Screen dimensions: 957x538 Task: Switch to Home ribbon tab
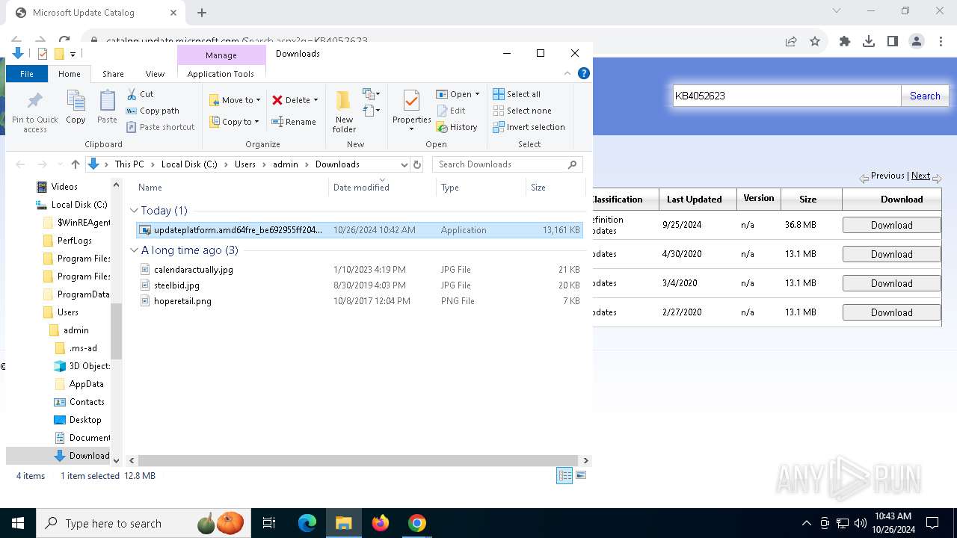(70, 74)
